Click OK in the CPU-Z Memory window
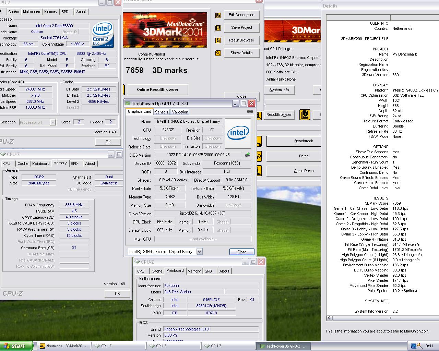 coord(117,294)
